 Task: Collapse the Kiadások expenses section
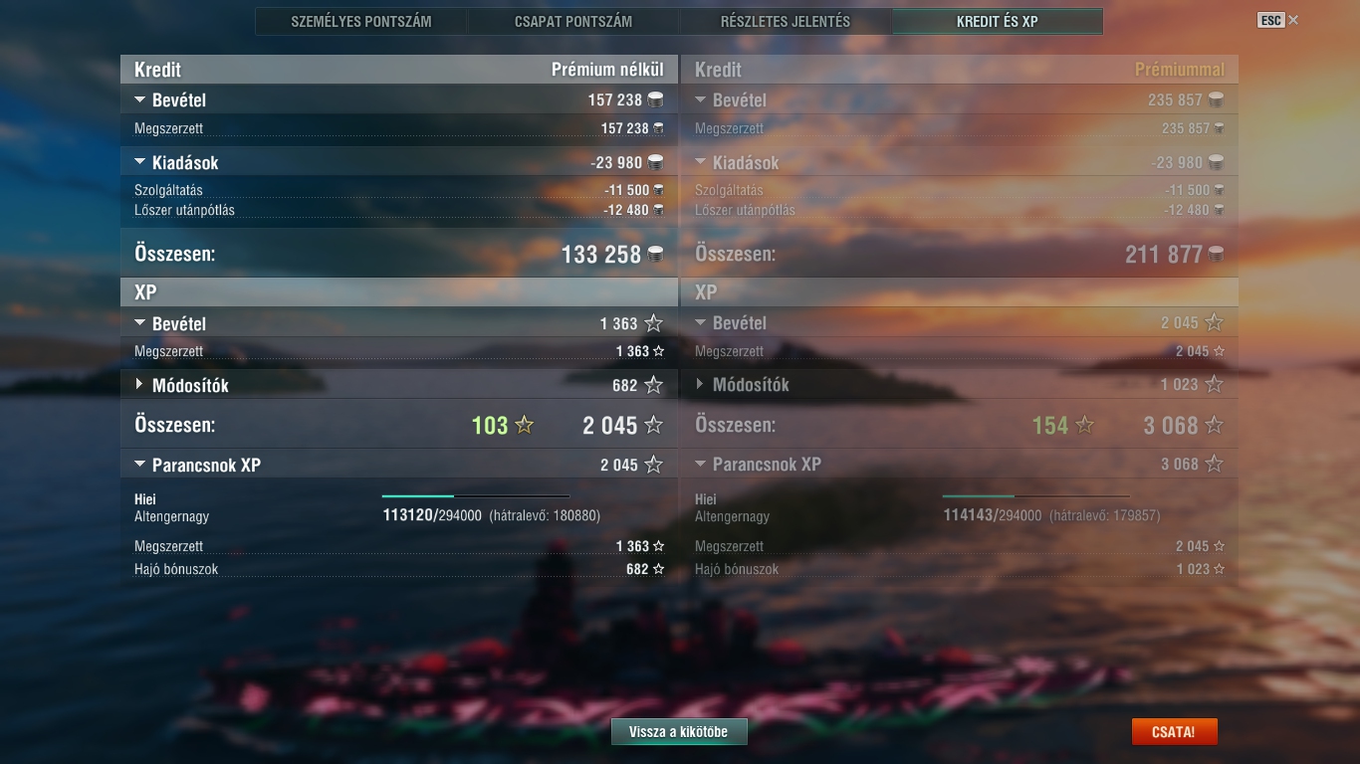139,162
